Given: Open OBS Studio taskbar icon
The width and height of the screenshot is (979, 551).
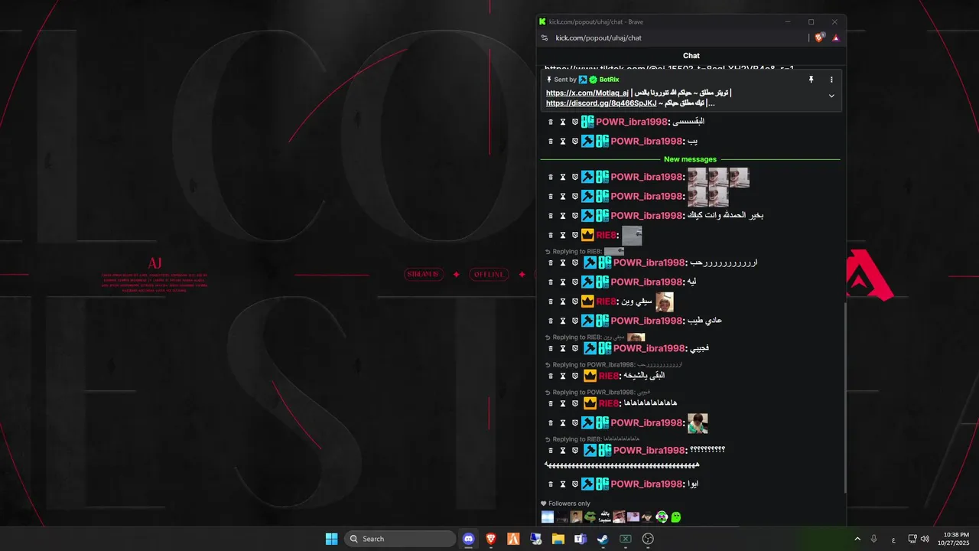Looking at the screenshot, I should tap(648, 539).
